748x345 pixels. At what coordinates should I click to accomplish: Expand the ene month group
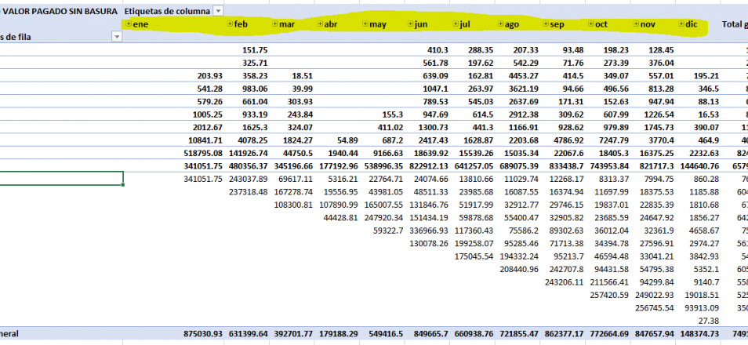(x=130, y=24)
